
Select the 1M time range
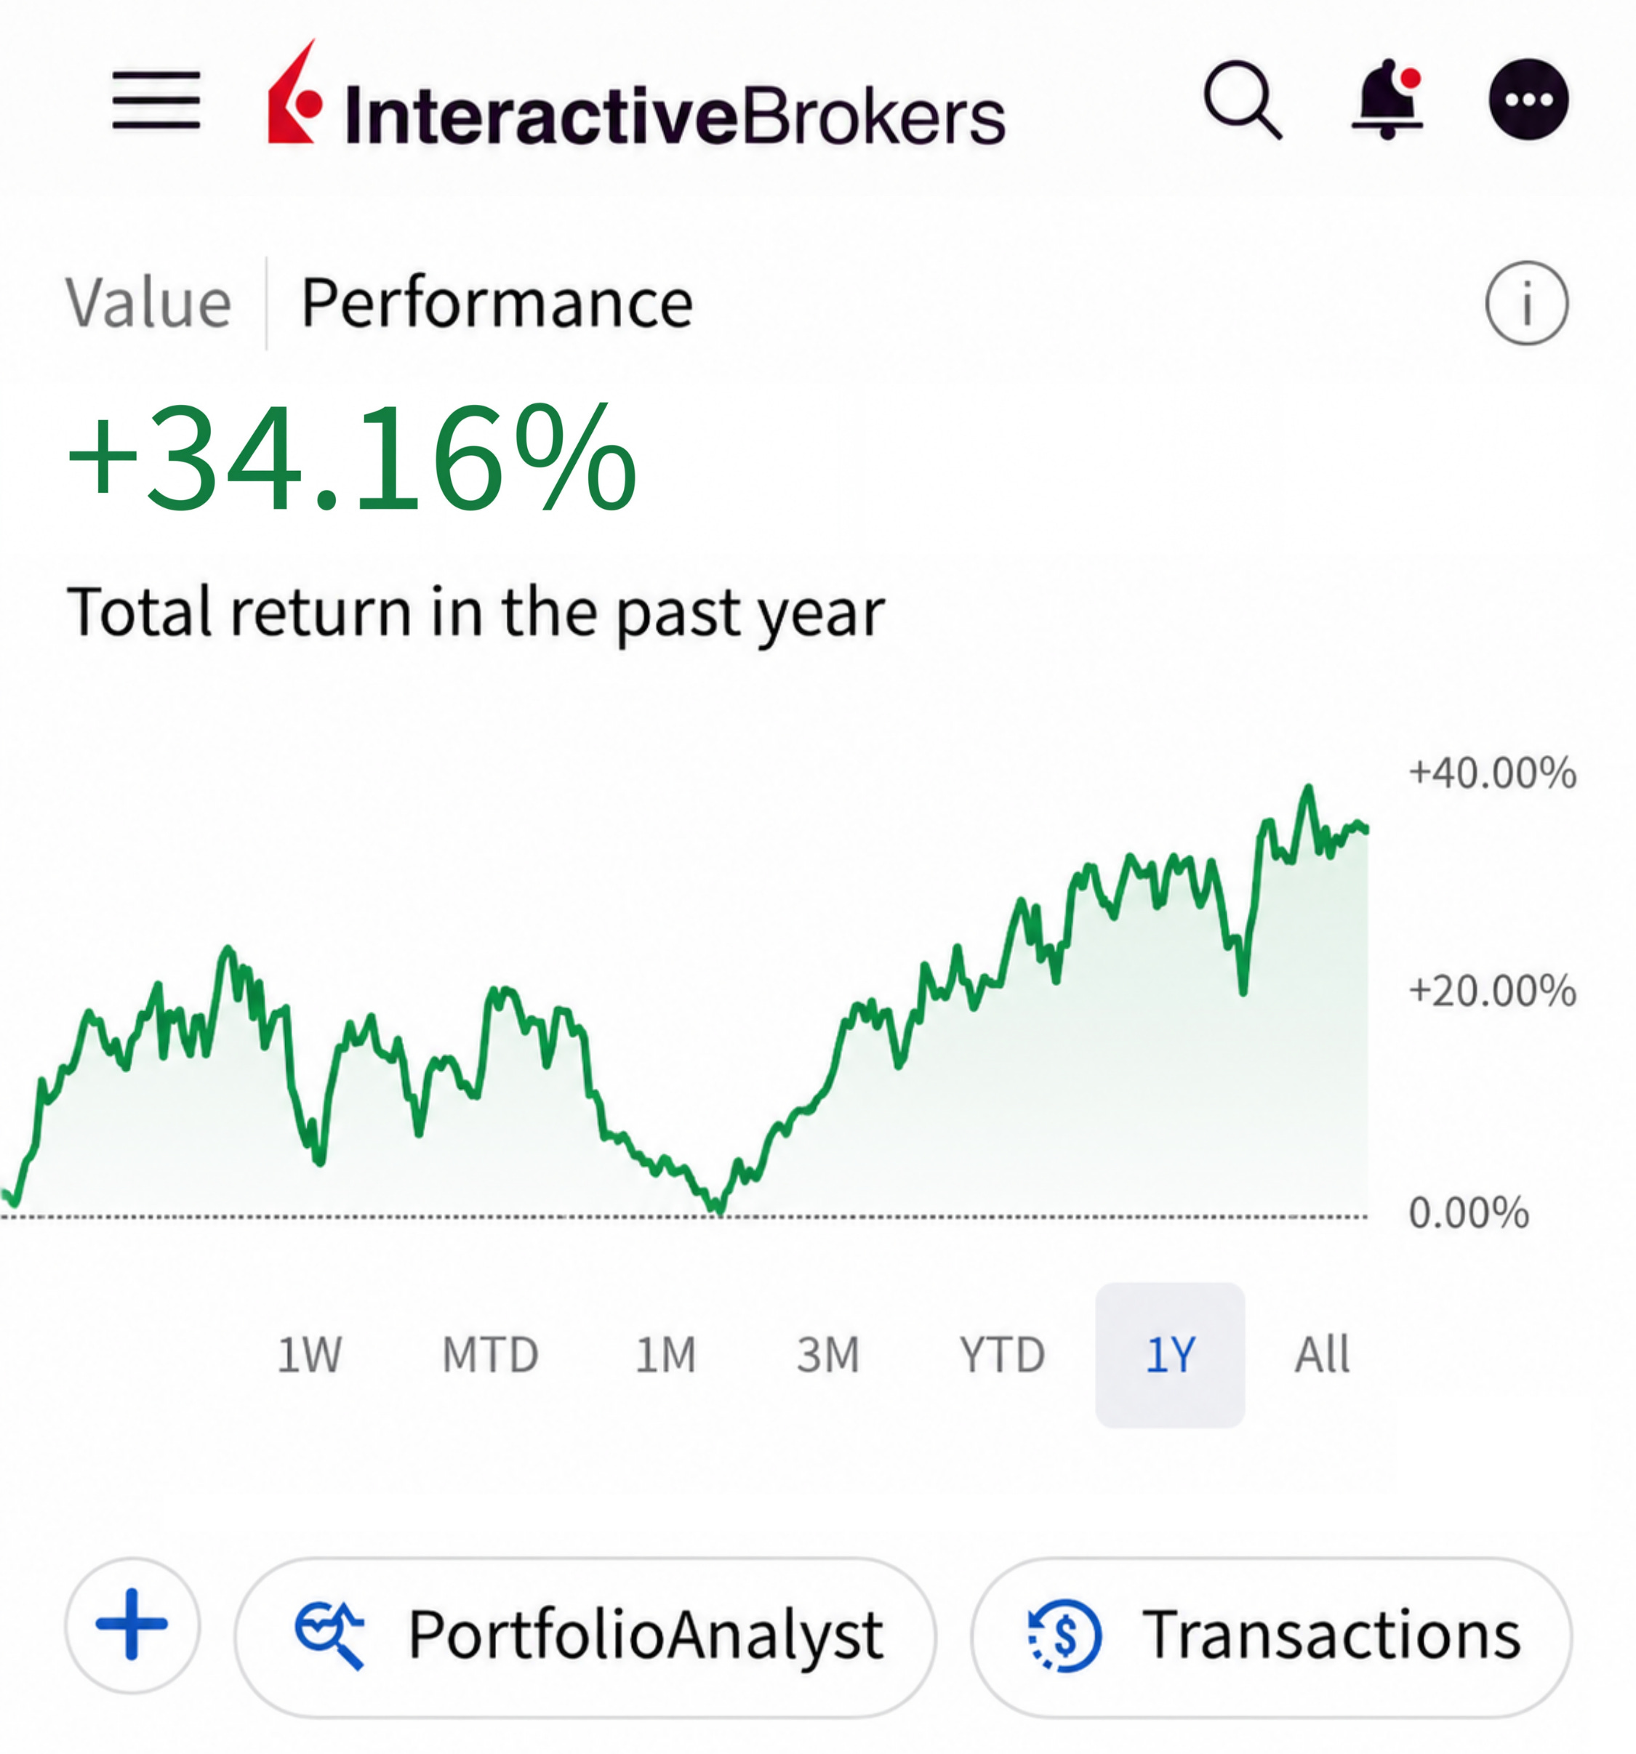click(x=666, y=1355)
